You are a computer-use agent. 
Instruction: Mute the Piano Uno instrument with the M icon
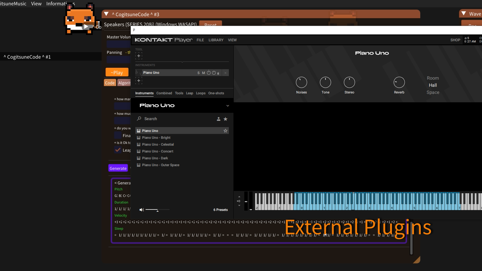(x=203, y=73)
